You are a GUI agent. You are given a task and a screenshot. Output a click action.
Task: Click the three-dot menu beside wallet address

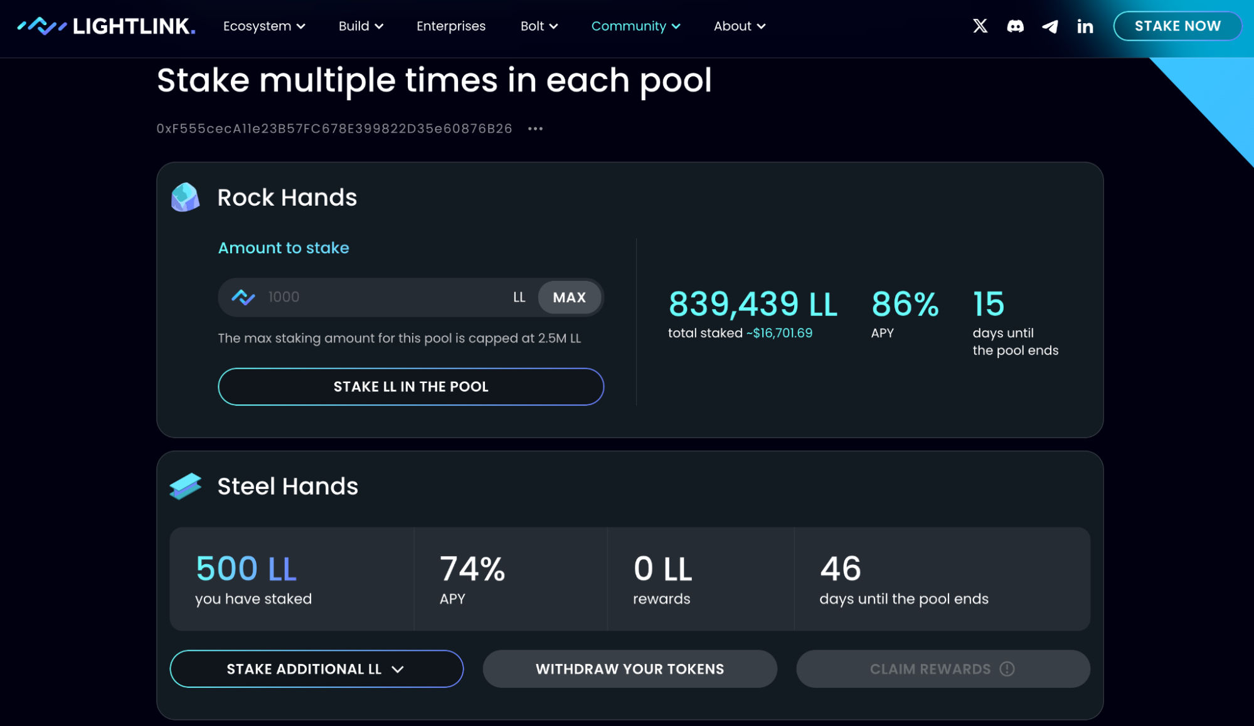(535, 129)
